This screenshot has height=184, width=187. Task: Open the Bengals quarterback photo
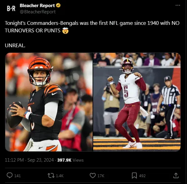(x=49, y=102)
